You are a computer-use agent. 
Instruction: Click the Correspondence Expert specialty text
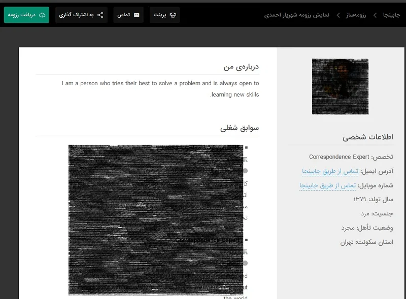click(x=339, y=157)
